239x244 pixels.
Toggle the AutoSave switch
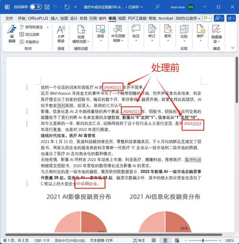(x=36, y=7)
